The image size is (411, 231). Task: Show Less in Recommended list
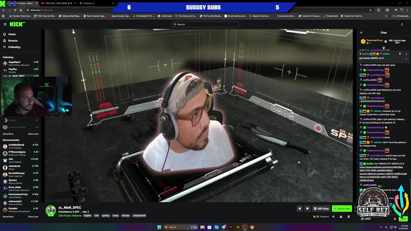[33, 217]
